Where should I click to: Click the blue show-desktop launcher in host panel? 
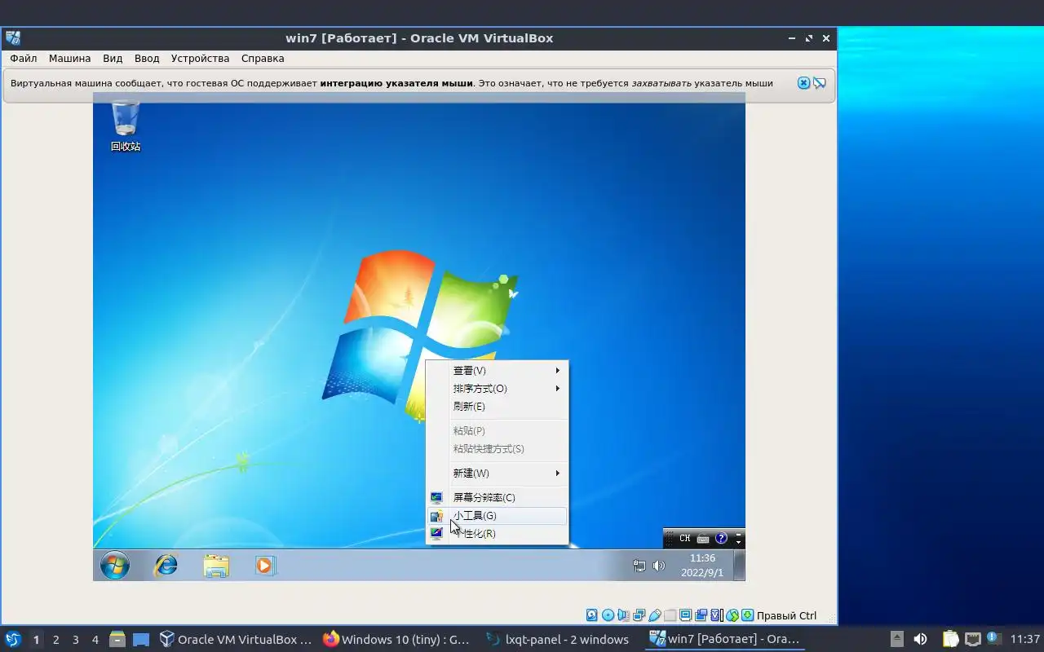(x=141, y=640)
